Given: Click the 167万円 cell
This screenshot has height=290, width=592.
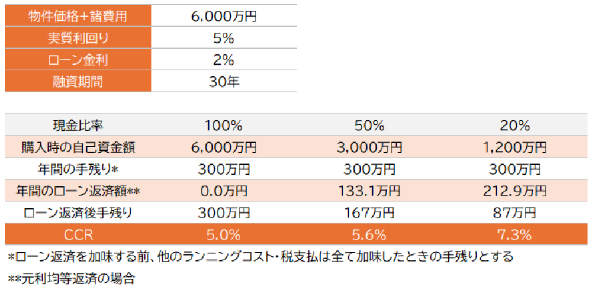Looking at the screenshot, I should pyautogui.click(x=371, y=213).
